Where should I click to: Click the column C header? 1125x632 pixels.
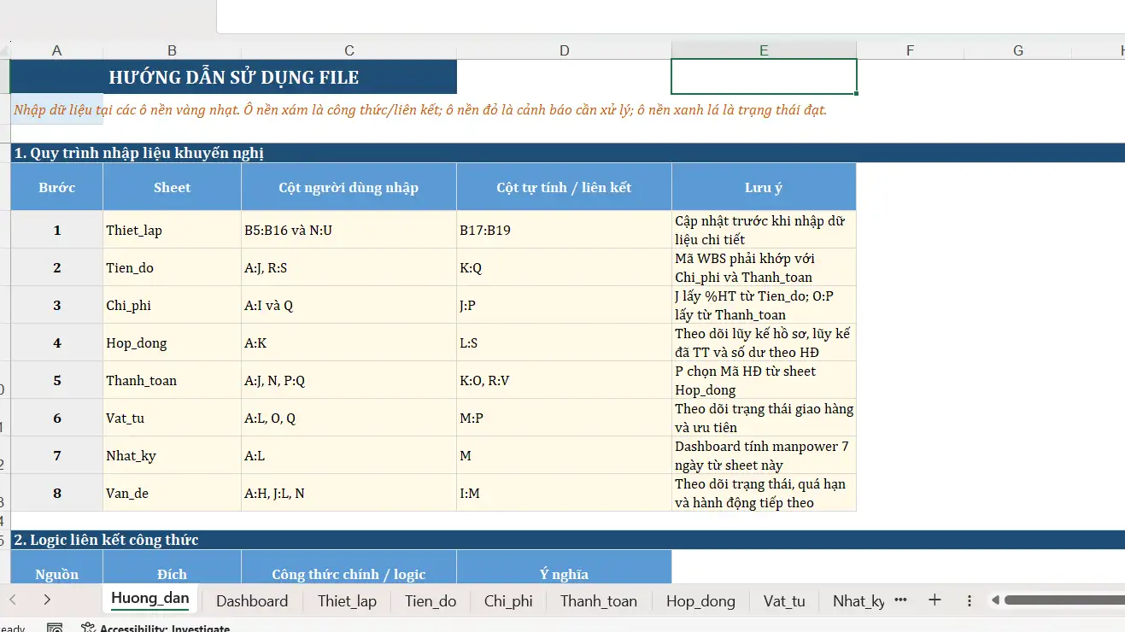pyautogui.click(x=349, y=50)
